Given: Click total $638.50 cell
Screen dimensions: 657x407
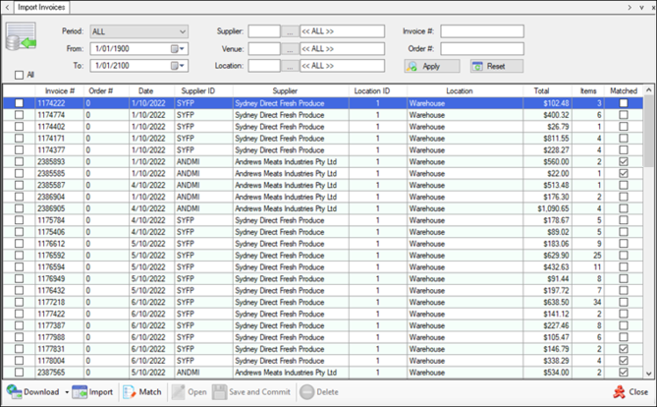Looking at the screenshot, I should [x=547, y=302].
